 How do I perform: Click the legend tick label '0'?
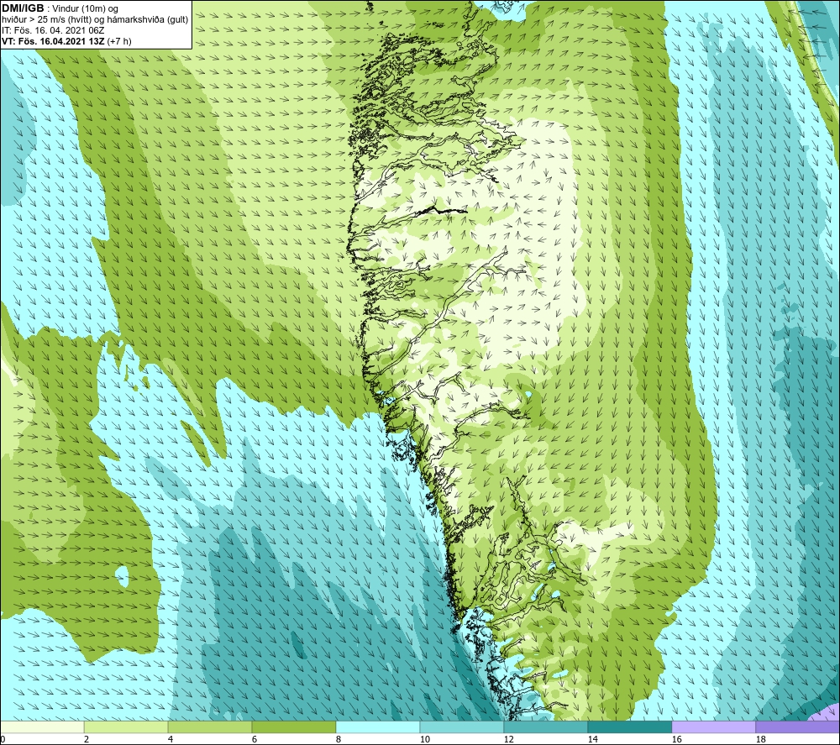[x=3, y=739]
